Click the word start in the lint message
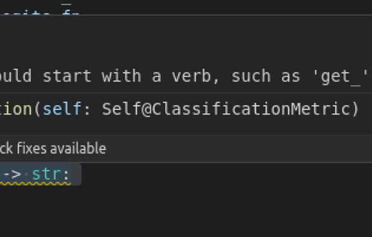Viewport: 372px width, 237px height. (67, 76)
